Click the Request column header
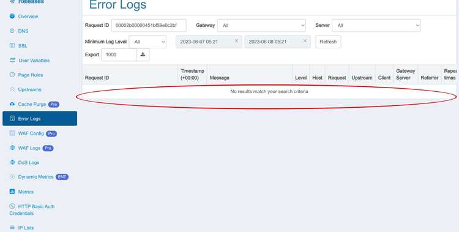This screenshot has height=232, width=459. (x=337, y=78)
